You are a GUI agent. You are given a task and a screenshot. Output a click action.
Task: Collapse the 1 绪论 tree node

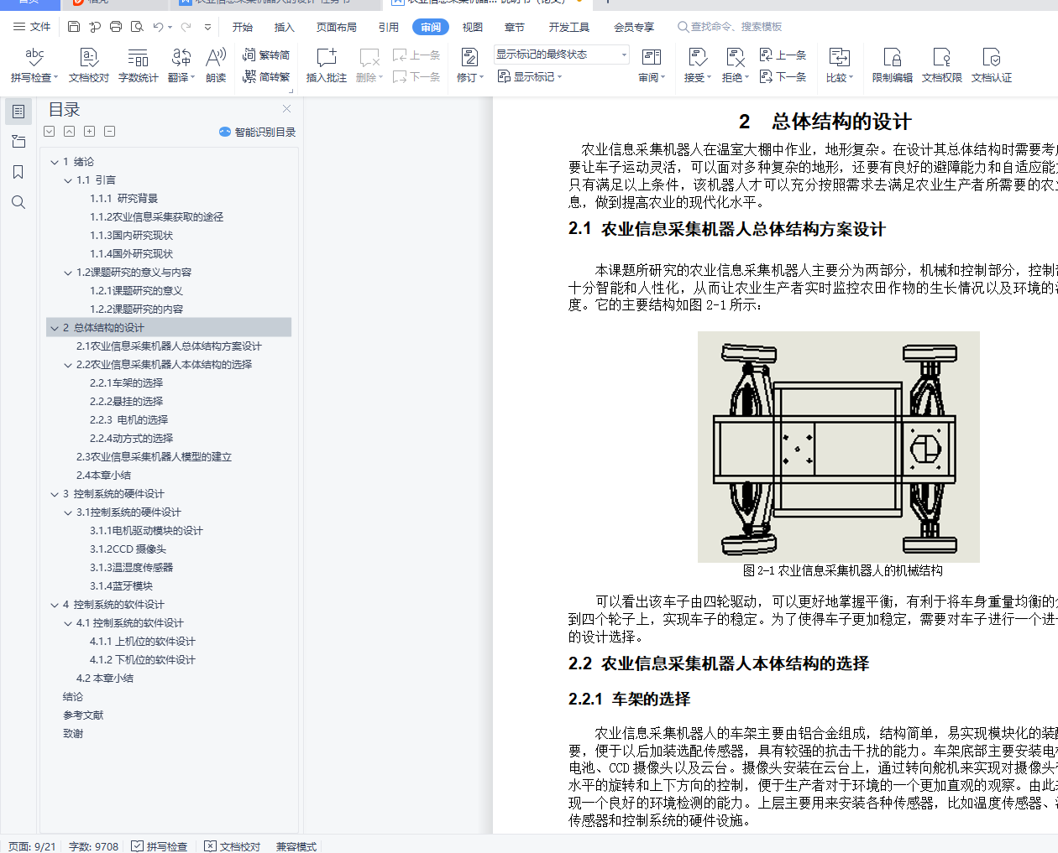pos(55,162)
